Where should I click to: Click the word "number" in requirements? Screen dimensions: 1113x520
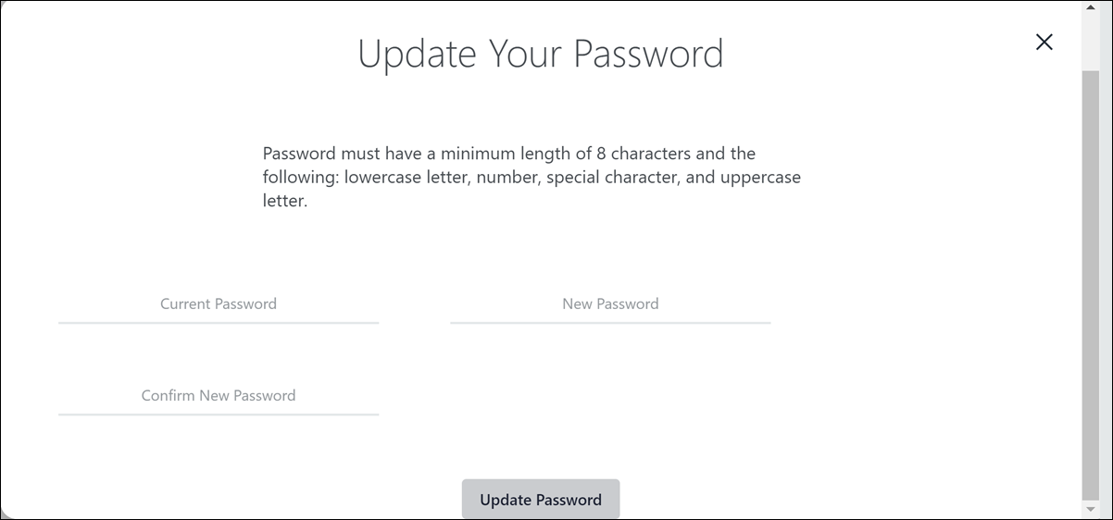pyautogui.click(x=507, y=177)
